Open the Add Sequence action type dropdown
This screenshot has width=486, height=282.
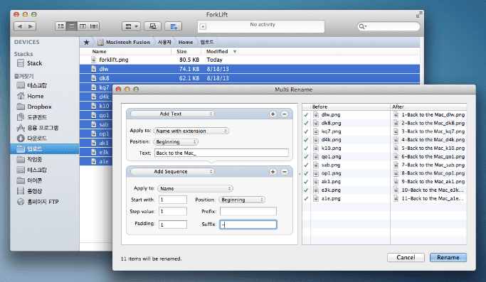[172, 171]
